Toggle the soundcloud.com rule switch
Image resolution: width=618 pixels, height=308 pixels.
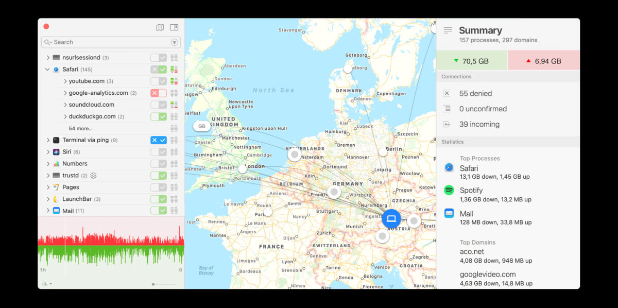[x=159, y=105]
